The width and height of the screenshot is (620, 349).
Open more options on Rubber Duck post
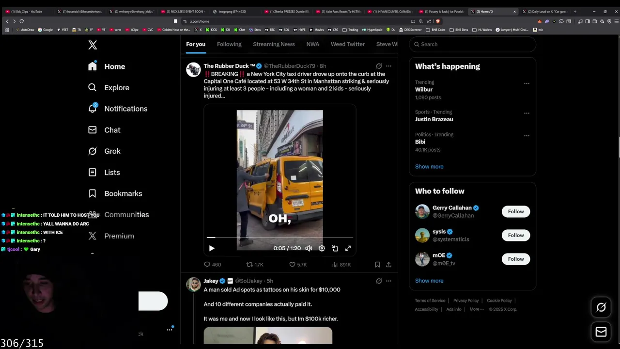tap(388, 66)
